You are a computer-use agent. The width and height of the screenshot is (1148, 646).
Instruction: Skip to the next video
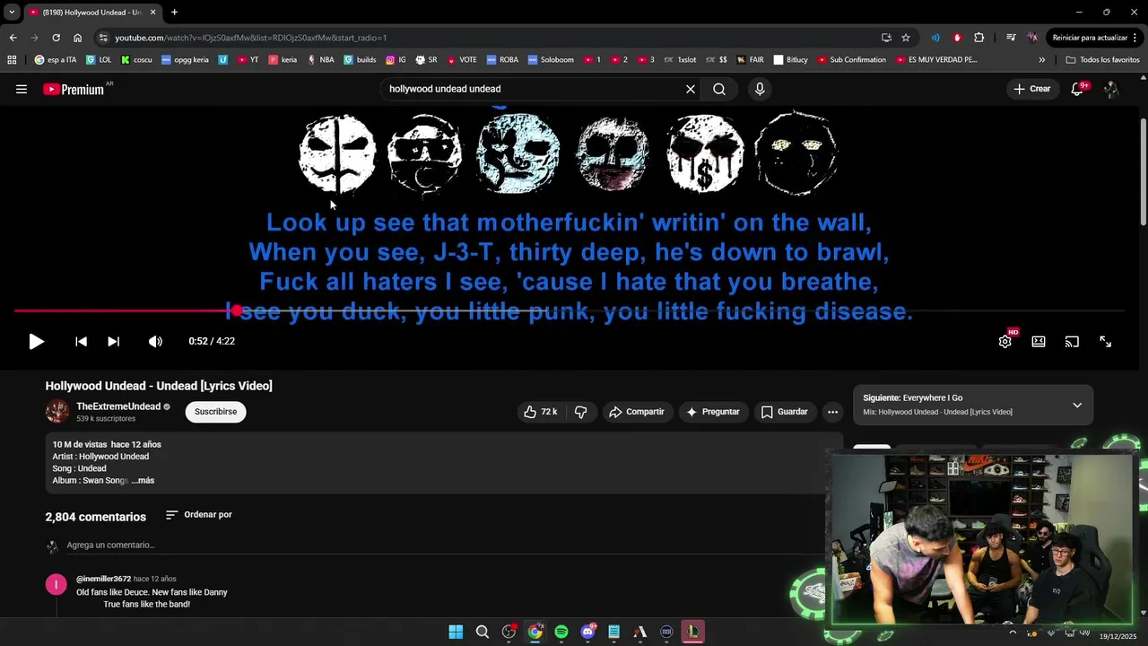pos(113,341)
